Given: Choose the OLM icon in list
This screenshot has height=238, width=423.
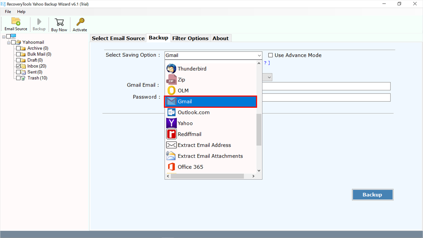Looking at the screenshot, I should click(x=171, y=91).
